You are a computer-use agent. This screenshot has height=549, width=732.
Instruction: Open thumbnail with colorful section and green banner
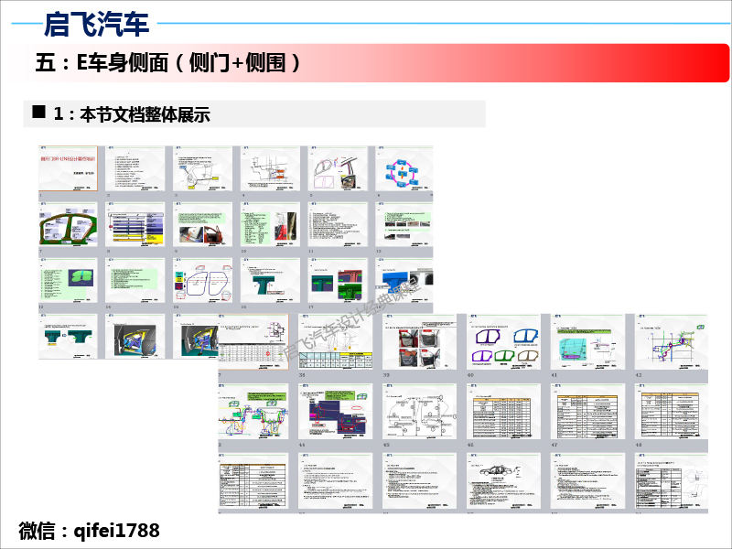pos(253,411)
